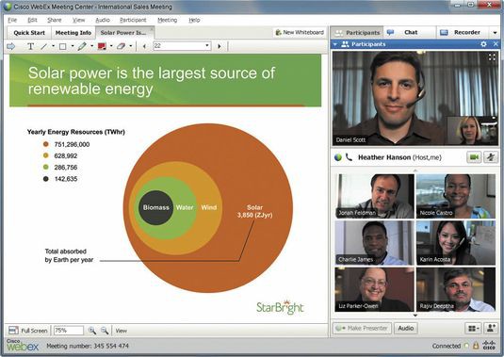The width and height of the screenshot is (504, 357).
Task: Click the zoom in magnifier icon
Action: tap(92, 331)
